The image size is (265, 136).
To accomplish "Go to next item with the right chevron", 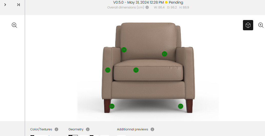I will [5, 5].
